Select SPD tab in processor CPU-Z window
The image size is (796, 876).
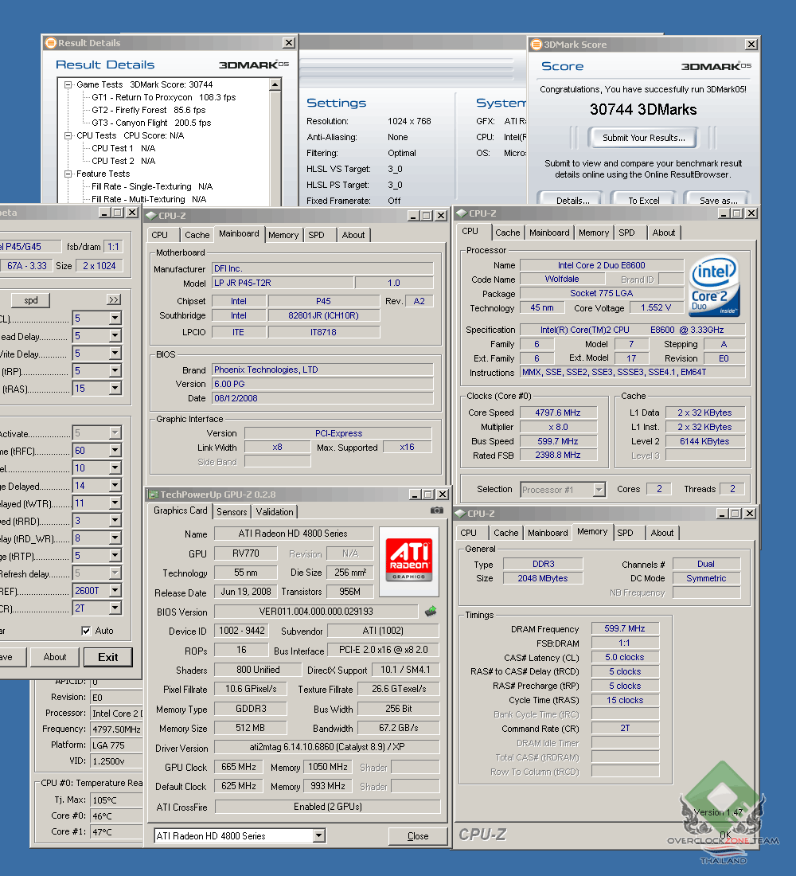(626, 233)
